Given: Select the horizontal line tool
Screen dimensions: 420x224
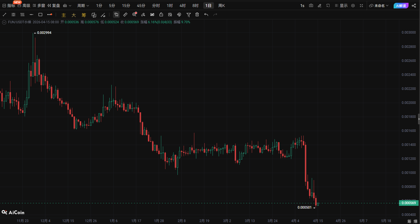Looking at the screenshot, I should pyautogui.click(x=31, y=15).
